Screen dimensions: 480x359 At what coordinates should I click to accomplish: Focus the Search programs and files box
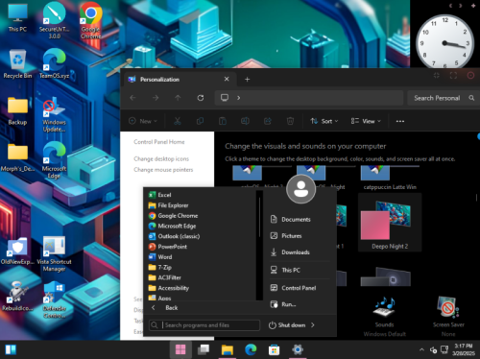[x=204, y=325]
